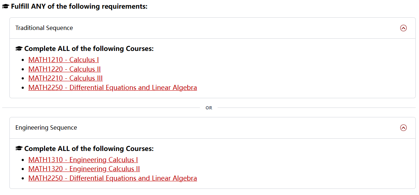This screenshot has height=195, width=419.
Task: Click the Engineering Sequence header title
Action: [x=46, y=127]
